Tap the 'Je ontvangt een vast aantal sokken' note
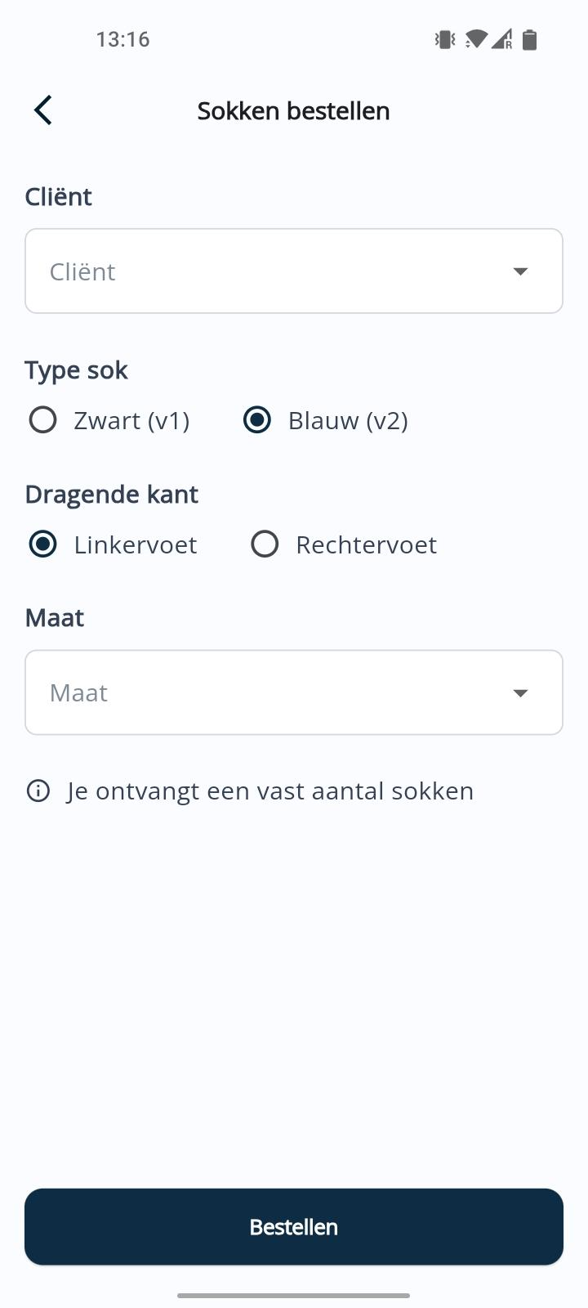The width and height of the screenshot is (588, 1308). (x=270, y=791)
